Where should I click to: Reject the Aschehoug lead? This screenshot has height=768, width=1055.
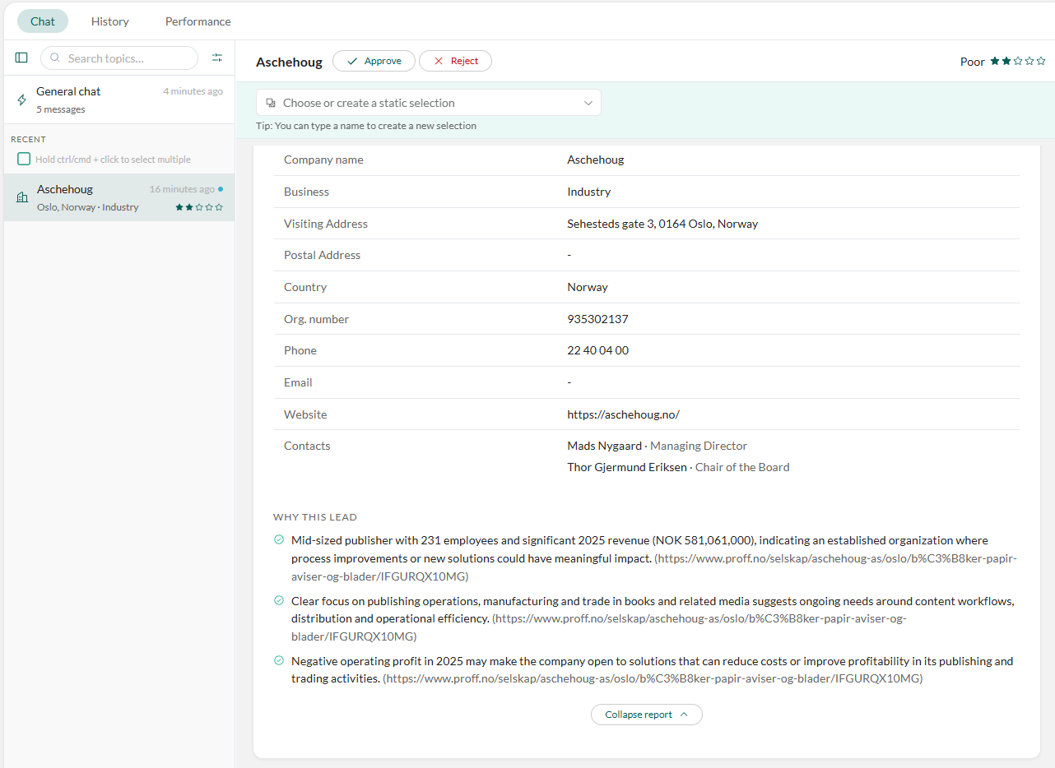coord(455,61)
